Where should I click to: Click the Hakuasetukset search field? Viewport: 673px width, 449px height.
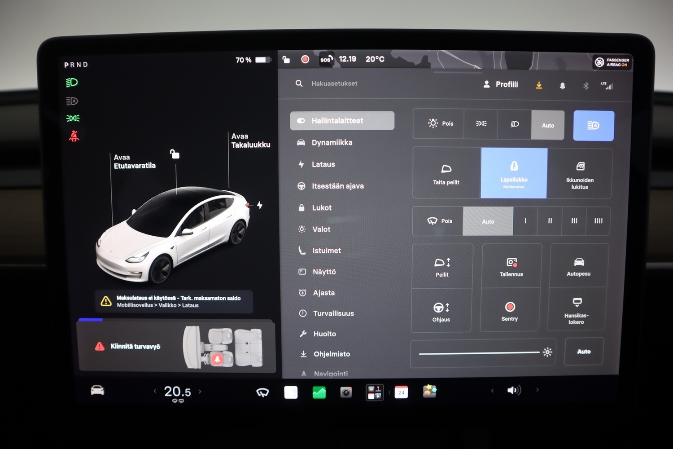[x=334, y=84]
